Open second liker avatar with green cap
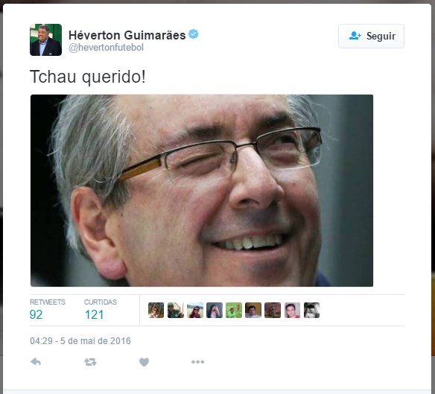This screenshot has width=435, height=394. click(x=176, y=310)
